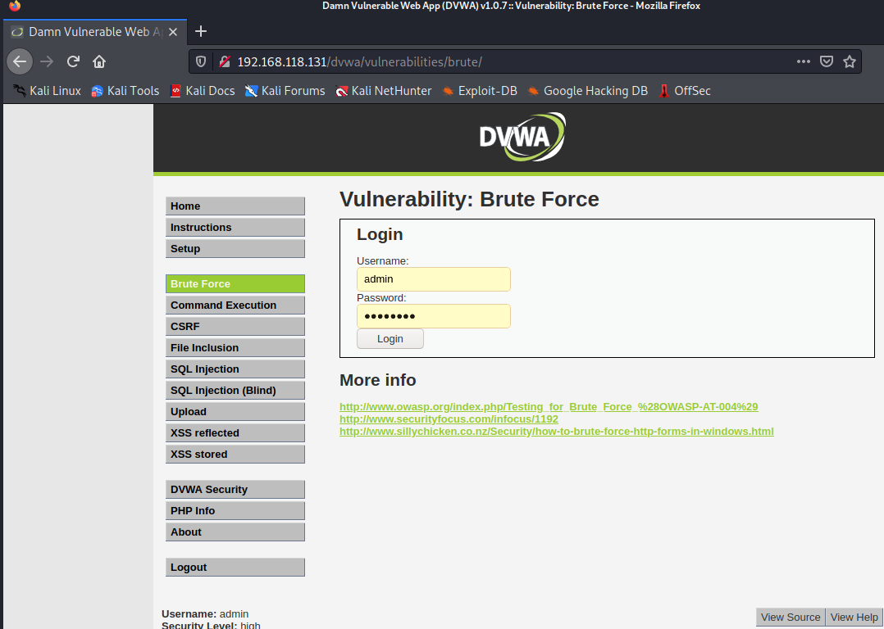Reload the current page
This screenshot has width=884, height=629.
(x=73, y=62)
